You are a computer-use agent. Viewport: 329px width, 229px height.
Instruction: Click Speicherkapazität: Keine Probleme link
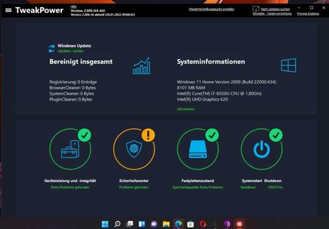[198, 187]
